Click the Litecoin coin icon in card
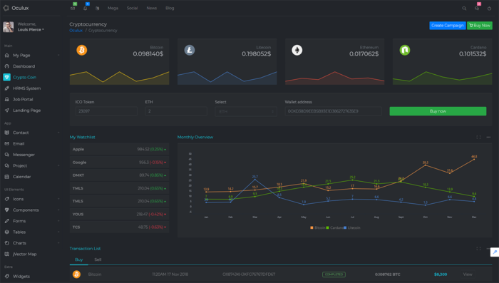This screenshot has width=499, height=283. 190,50
